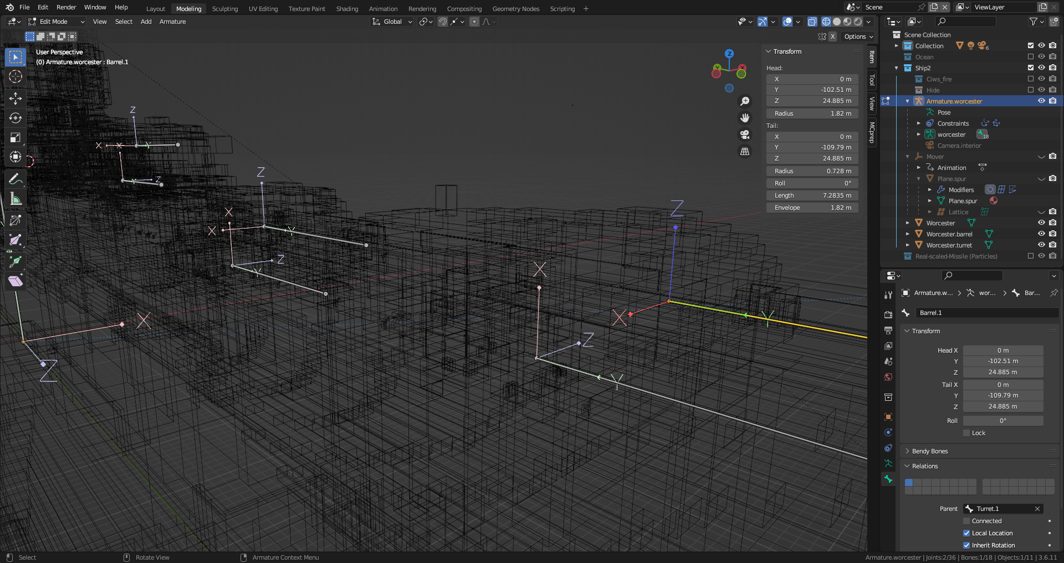The image size is (1064, 563).
Task: Click the pan view hand icon
Action: 745,118
